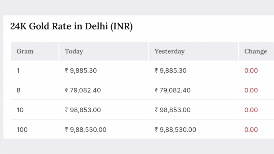Click the Yesterday column header
This screenshot has height=154, width=274.
tap(169, 51)
